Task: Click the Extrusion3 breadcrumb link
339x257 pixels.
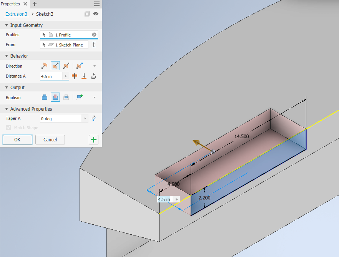Action: pyautogui.click(x=16, y=14)
